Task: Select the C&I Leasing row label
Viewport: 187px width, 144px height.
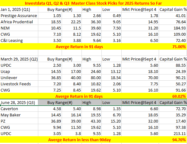Action: coord(19,40)
